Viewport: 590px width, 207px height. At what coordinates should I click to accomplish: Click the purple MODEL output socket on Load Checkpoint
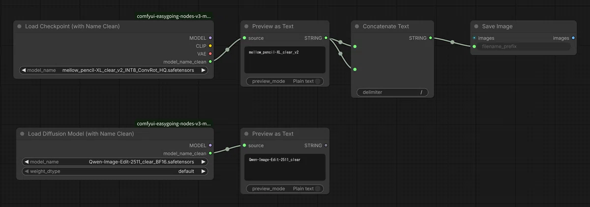tap(210, 38)
